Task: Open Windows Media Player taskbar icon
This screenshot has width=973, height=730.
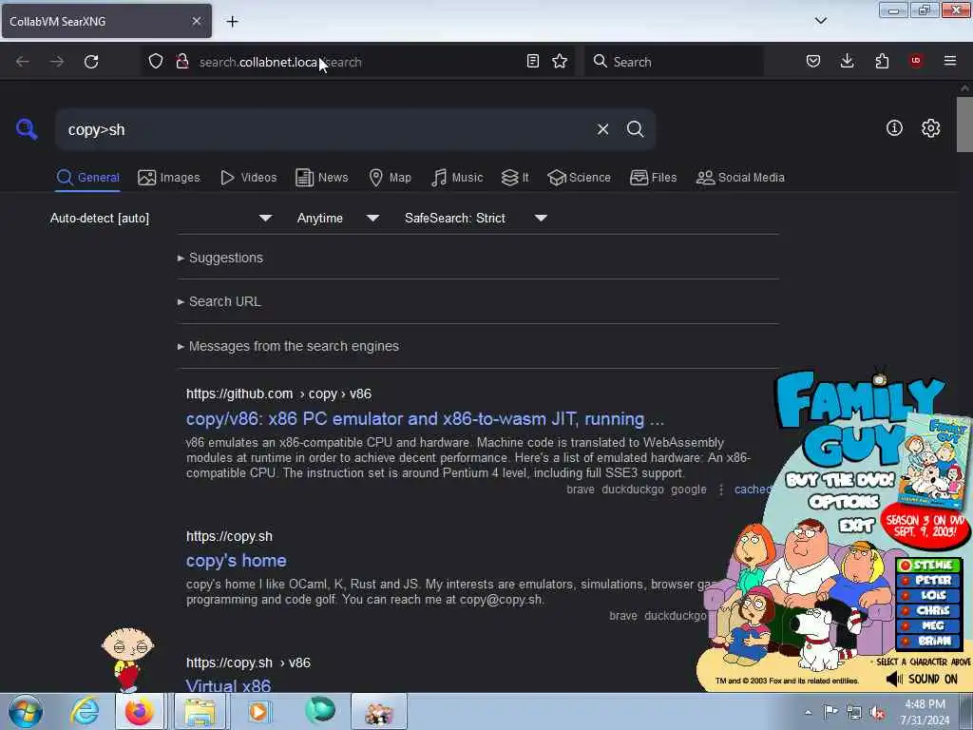Action: [x=258, y=711]
